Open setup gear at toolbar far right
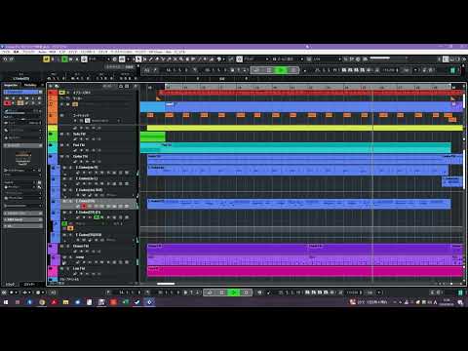 click(x=463, y=59)
